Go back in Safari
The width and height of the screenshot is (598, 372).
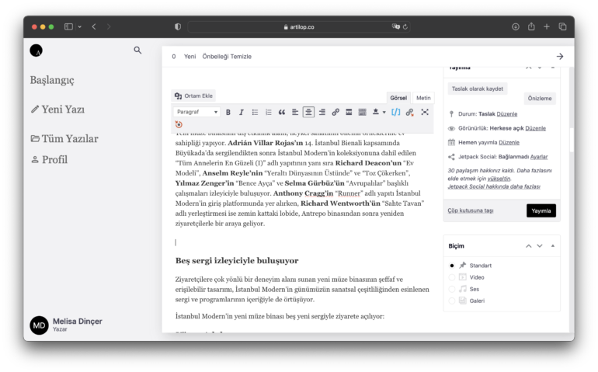(x=94, y=26)
